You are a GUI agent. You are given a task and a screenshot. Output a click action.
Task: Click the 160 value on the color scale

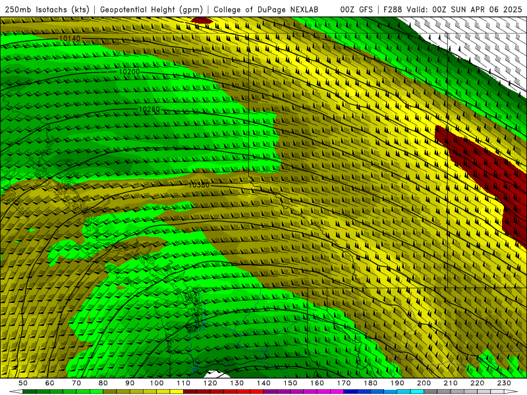pos(317,383)
